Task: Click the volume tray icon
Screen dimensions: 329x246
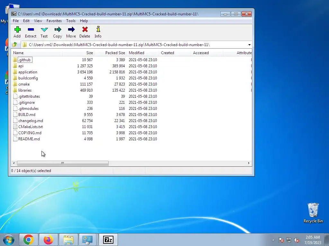Action: [297, 240]
